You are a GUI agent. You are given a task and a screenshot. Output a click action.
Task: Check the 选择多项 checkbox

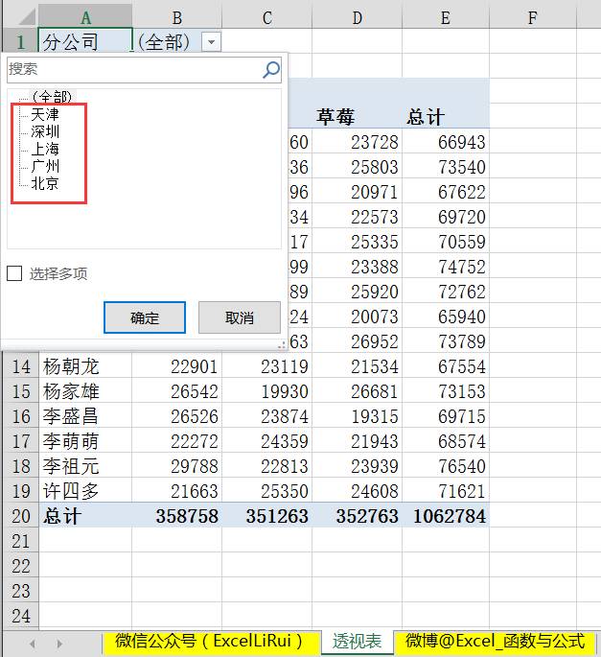click(14, 273)
